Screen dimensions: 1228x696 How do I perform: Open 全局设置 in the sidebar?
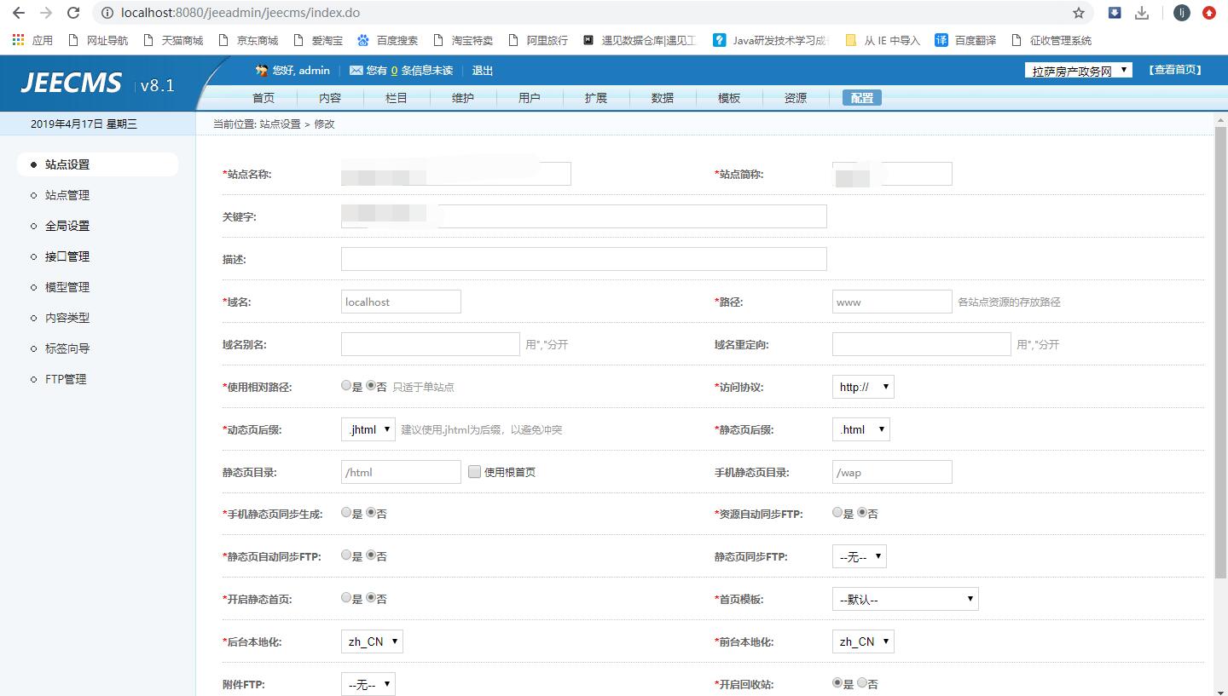pos(67,226)
